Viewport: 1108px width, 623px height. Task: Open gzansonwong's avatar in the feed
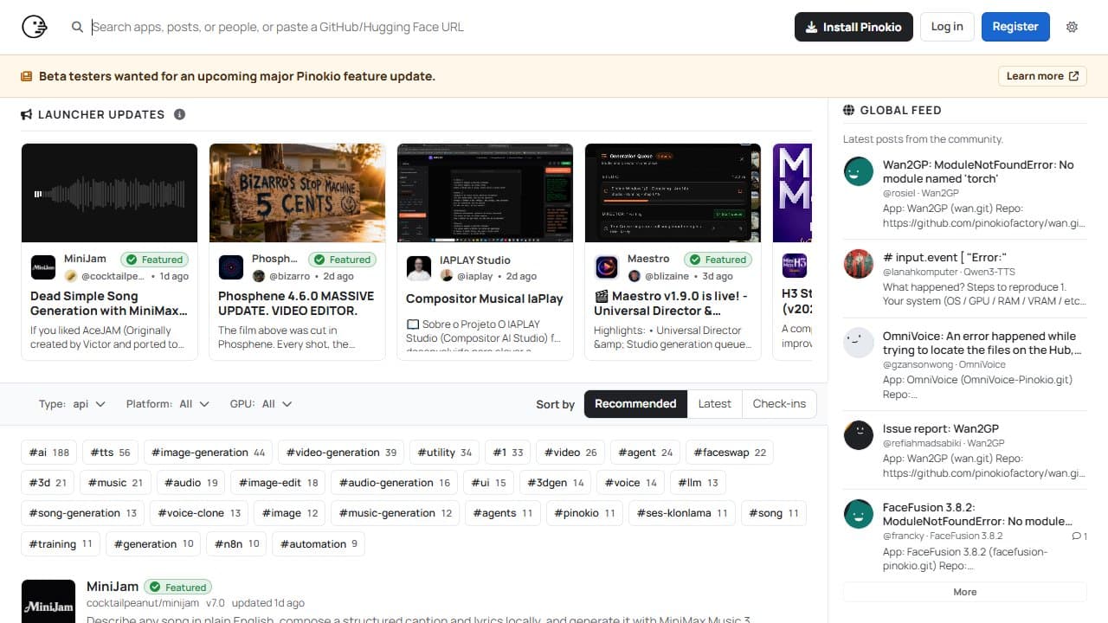tap(859, 343)
